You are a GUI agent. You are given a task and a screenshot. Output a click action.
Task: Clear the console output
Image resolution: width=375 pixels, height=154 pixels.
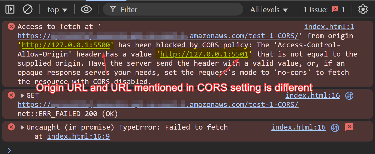28,10
